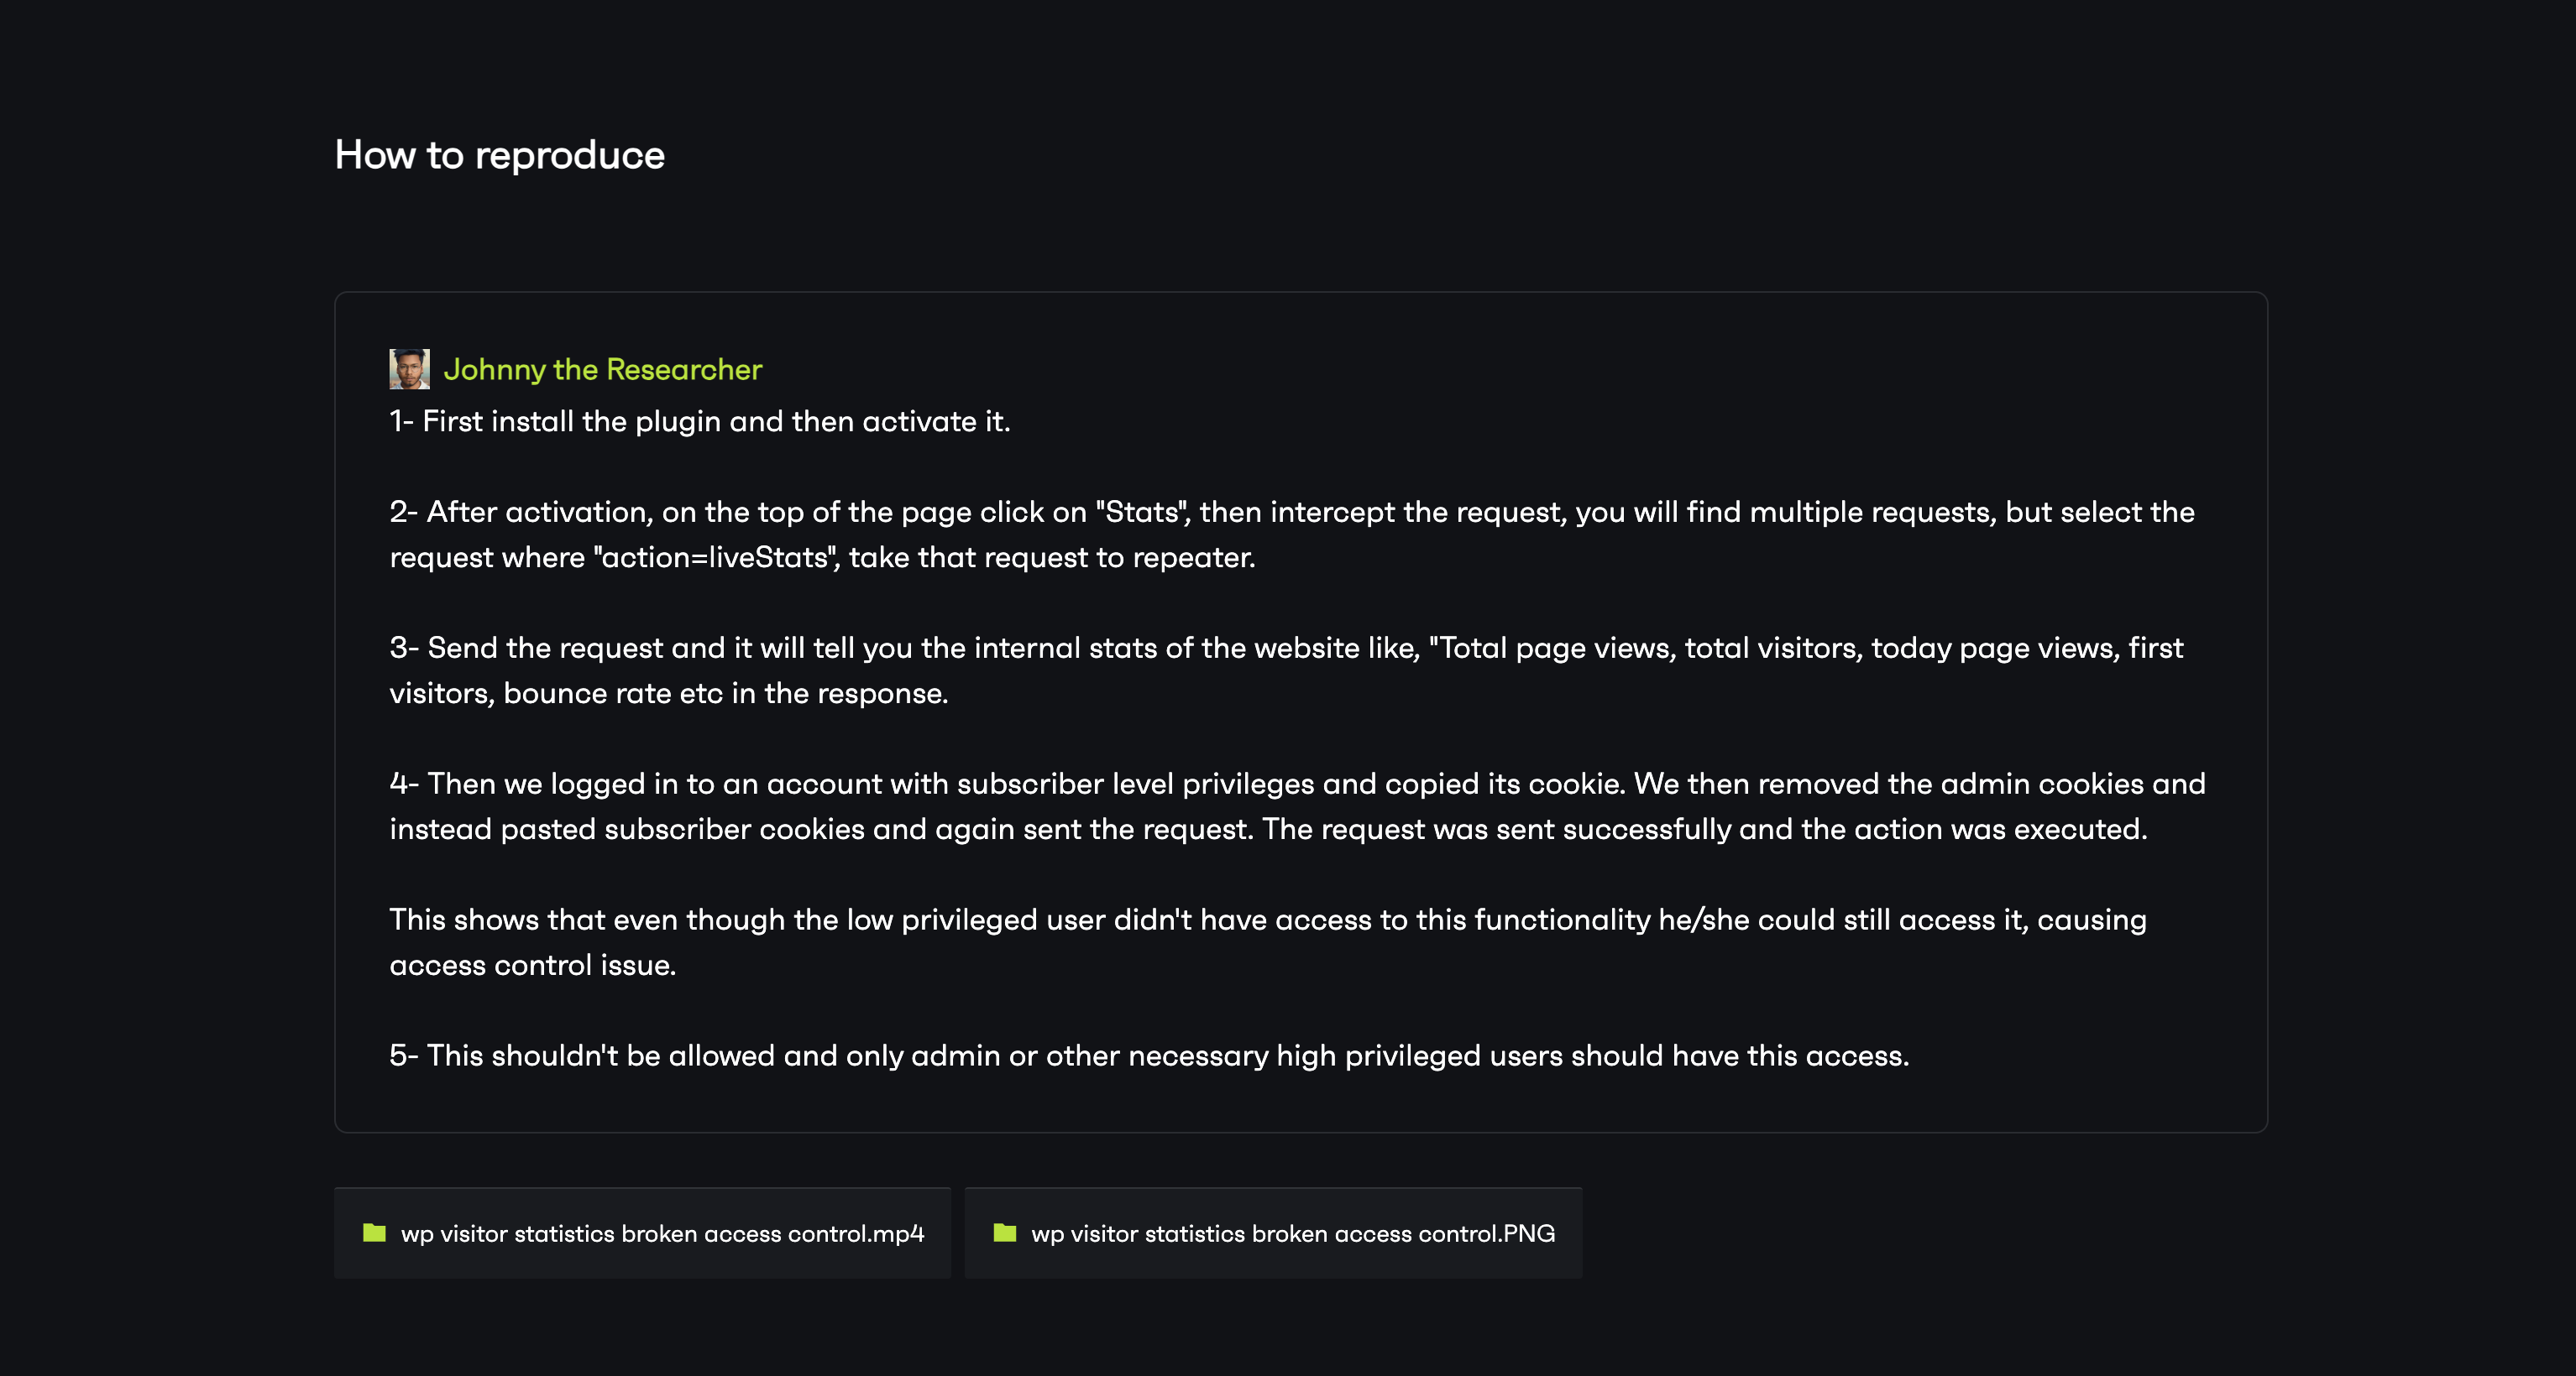Open wp visitor statistics broken access control.mp4
This screenshot has height=1376, width=2576.
642,1233
